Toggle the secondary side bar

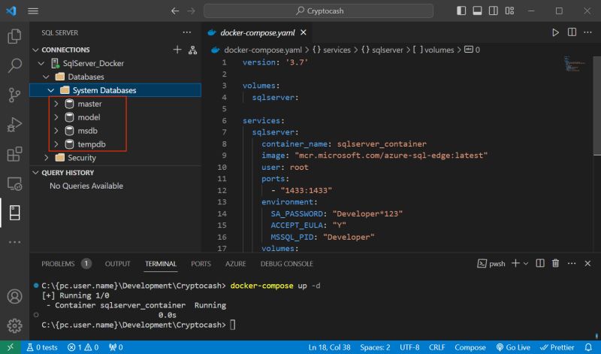tap(494, 11)
